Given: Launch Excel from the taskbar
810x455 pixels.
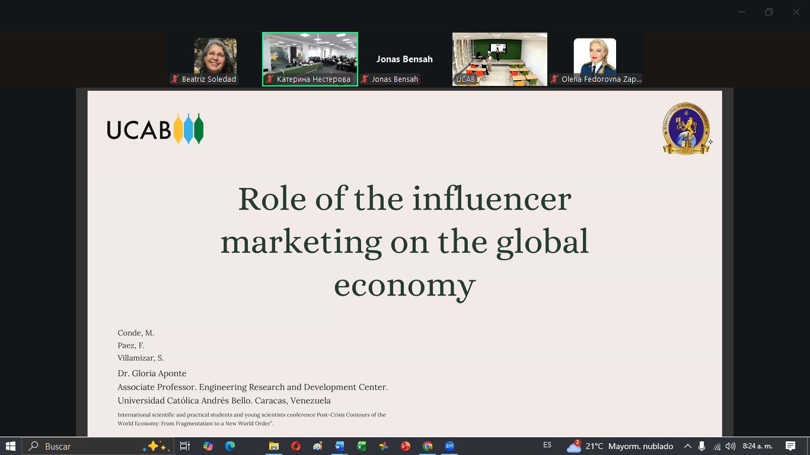Looking at the screenshot, I should pyautogui.click(x=361, y=446).
